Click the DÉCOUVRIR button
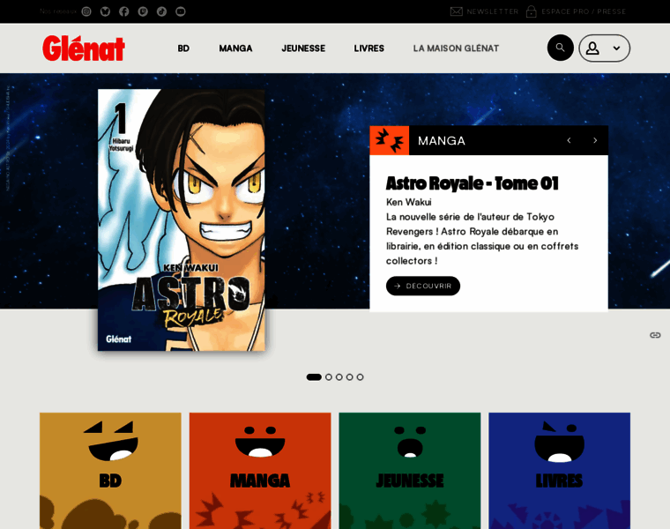The height and width of the screenshot is (529, 670). 423,286
